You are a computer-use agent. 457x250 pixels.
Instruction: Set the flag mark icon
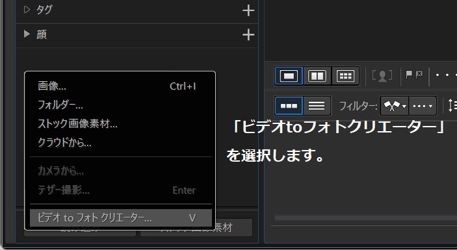[409, 75]
